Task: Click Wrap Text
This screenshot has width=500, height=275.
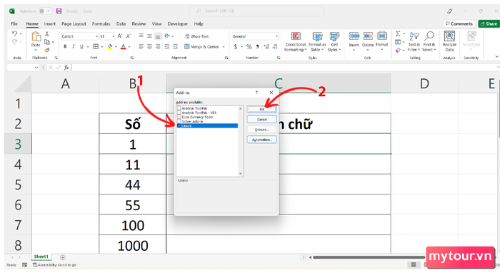Action: (196, 36)
